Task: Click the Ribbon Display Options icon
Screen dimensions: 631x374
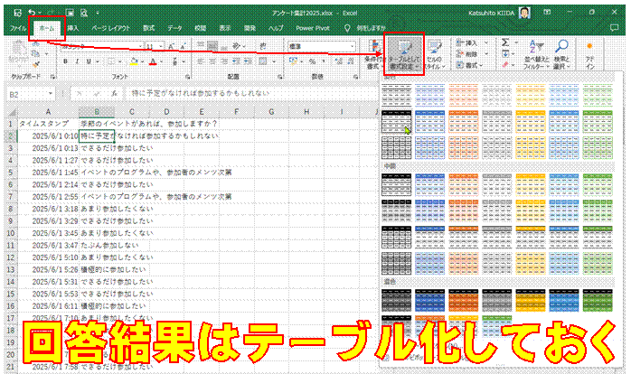Action: pyautogui.click(x=547, y=13)
